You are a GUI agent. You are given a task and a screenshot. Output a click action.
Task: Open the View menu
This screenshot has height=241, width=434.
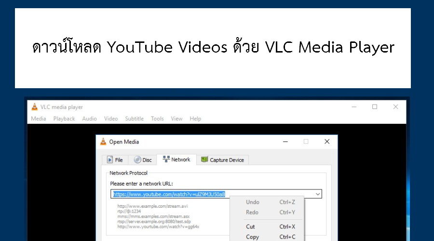pyautogui.click(x=176, y=119)
